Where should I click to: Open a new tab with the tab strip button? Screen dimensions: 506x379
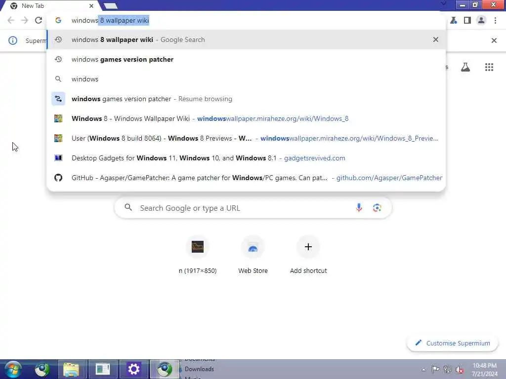(x=111, y=6)
